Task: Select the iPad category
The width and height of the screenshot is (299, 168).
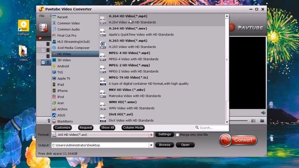Action: point(75,84)
